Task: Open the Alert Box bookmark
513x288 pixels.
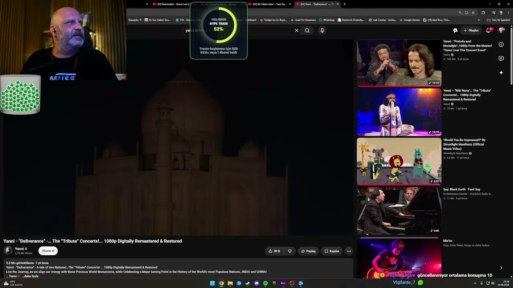Action: 436,20
